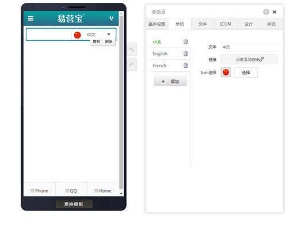Delete the English language item
297x226 pixels.
(185, 53)
